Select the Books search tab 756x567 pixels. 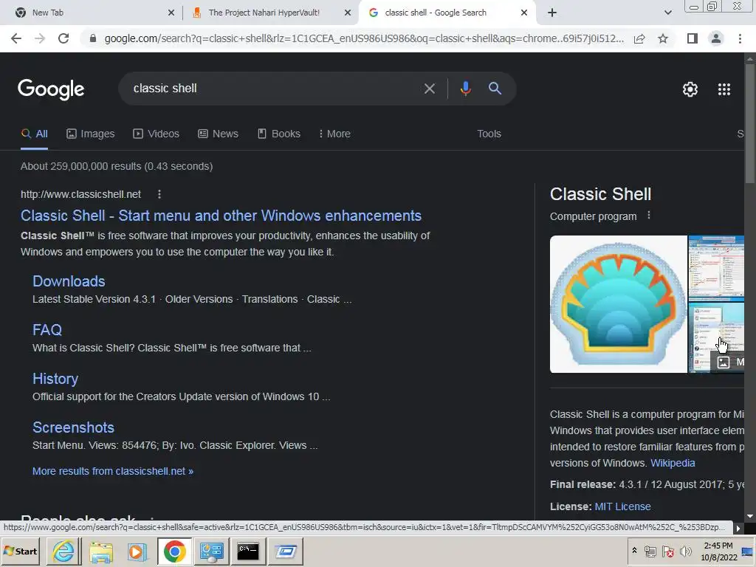click(278, 134)
